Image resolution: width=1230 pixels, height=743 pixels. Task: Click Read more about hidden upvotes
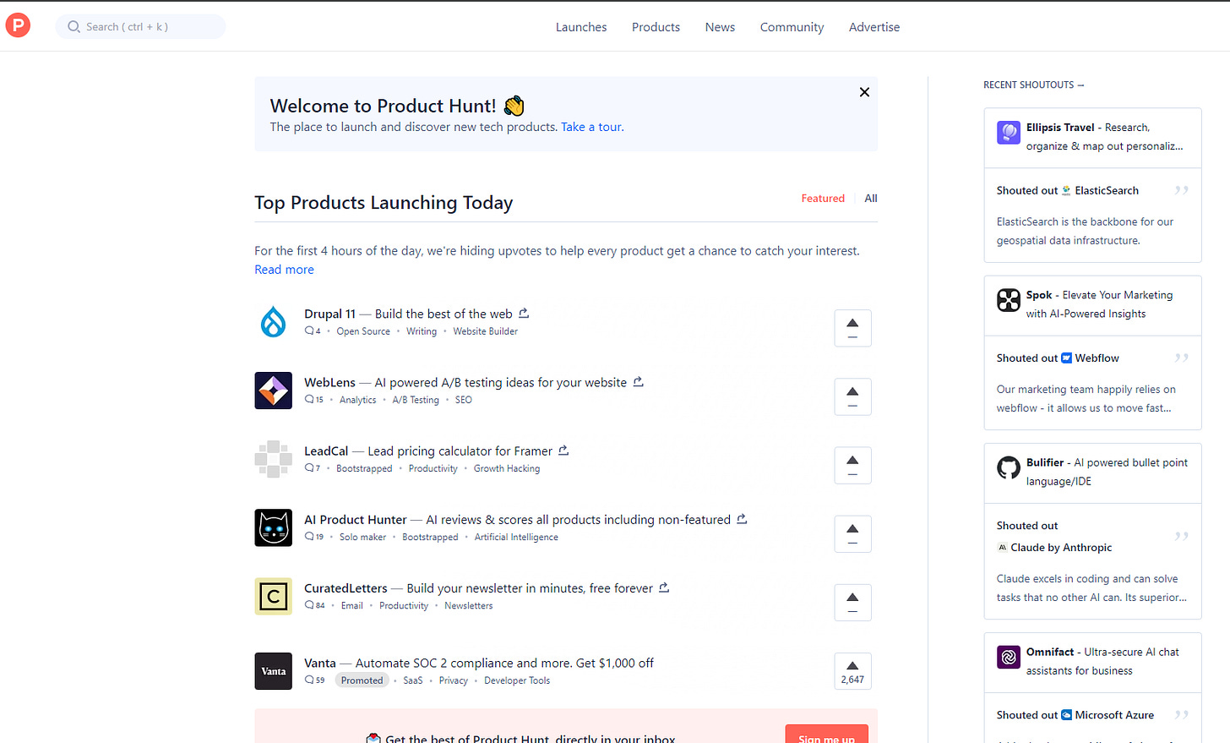284,270
